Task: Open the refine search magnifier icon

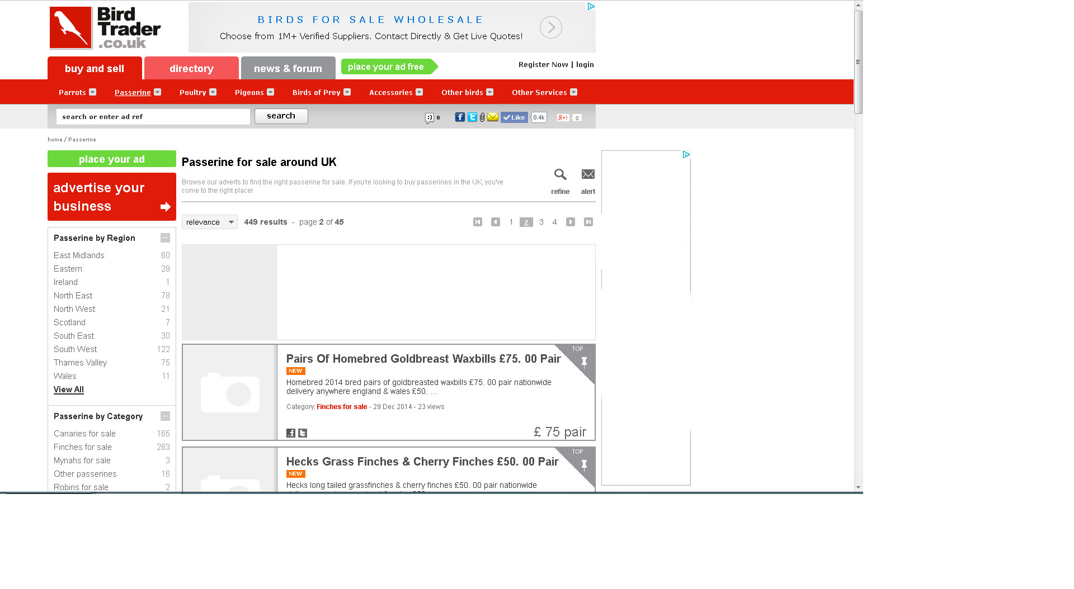Action: [560, 175]
